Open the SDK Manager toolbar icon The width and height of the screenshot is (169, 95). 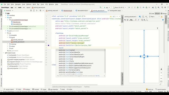pos(158,7)
